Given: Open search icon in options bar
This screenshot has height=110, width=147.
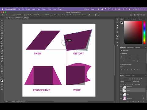Looking at the screenshot, I should pos(138,15).
